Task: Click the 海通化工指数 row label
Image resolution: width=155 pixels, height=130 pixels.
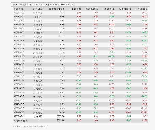Action: tap(20, 121)
